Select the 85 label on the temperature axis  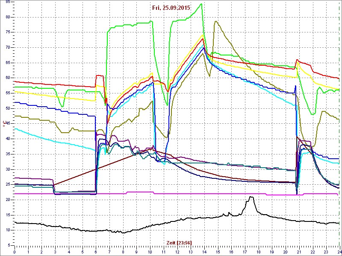point(7,2)
